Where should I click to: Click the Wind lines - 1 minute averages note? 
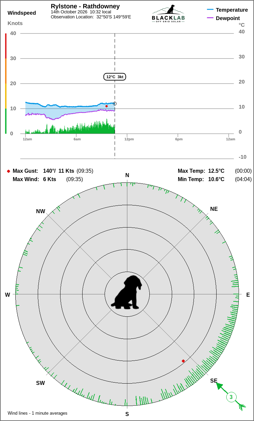click(37, 413)
